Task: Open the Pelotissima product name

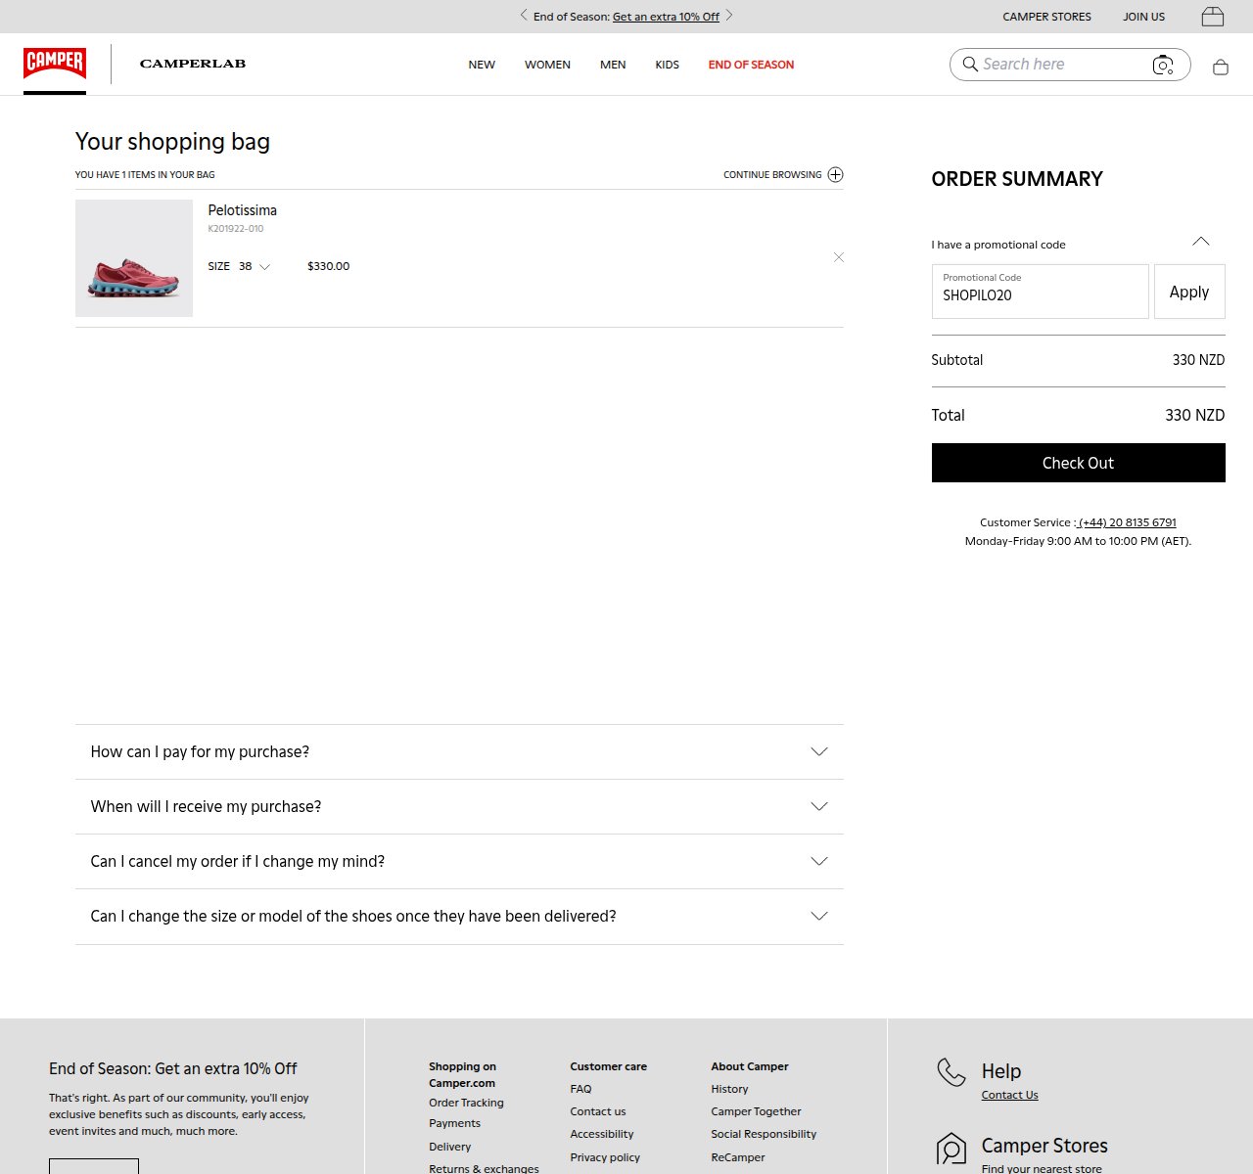Action: pyautogui.click(x=242, y=210)
